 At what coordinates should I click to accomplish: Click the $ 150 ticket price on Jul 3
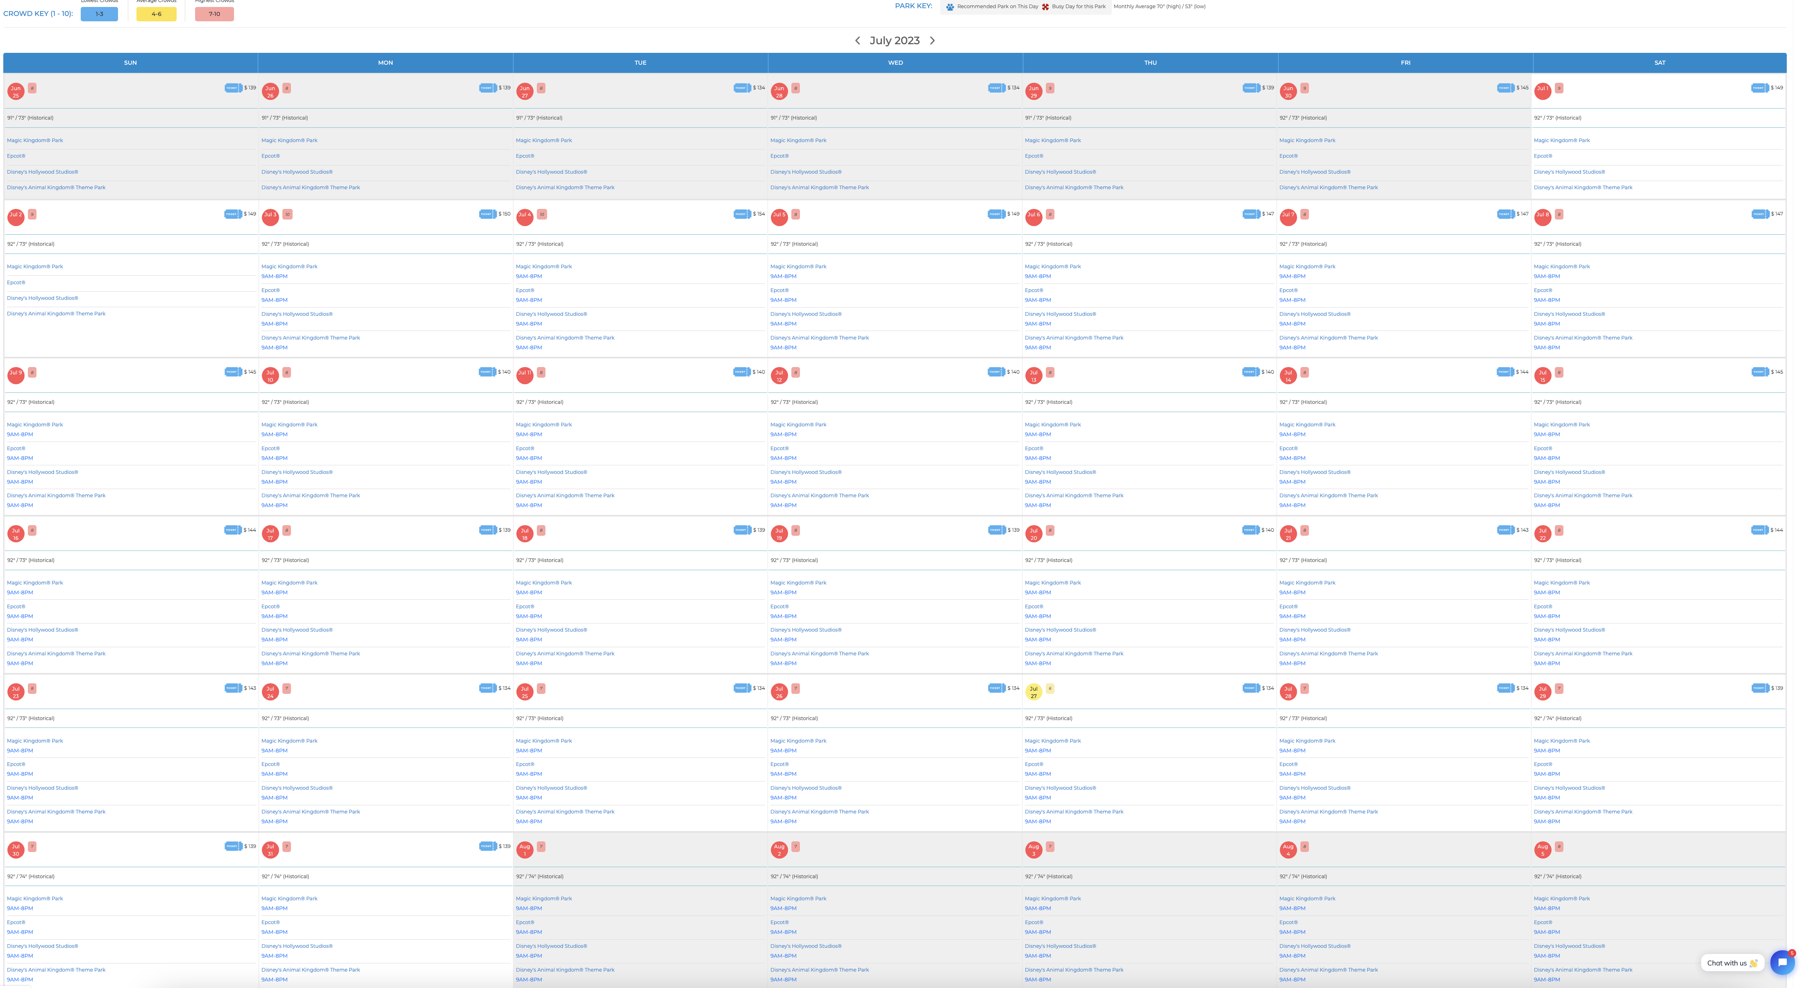(x=504, y=214)
